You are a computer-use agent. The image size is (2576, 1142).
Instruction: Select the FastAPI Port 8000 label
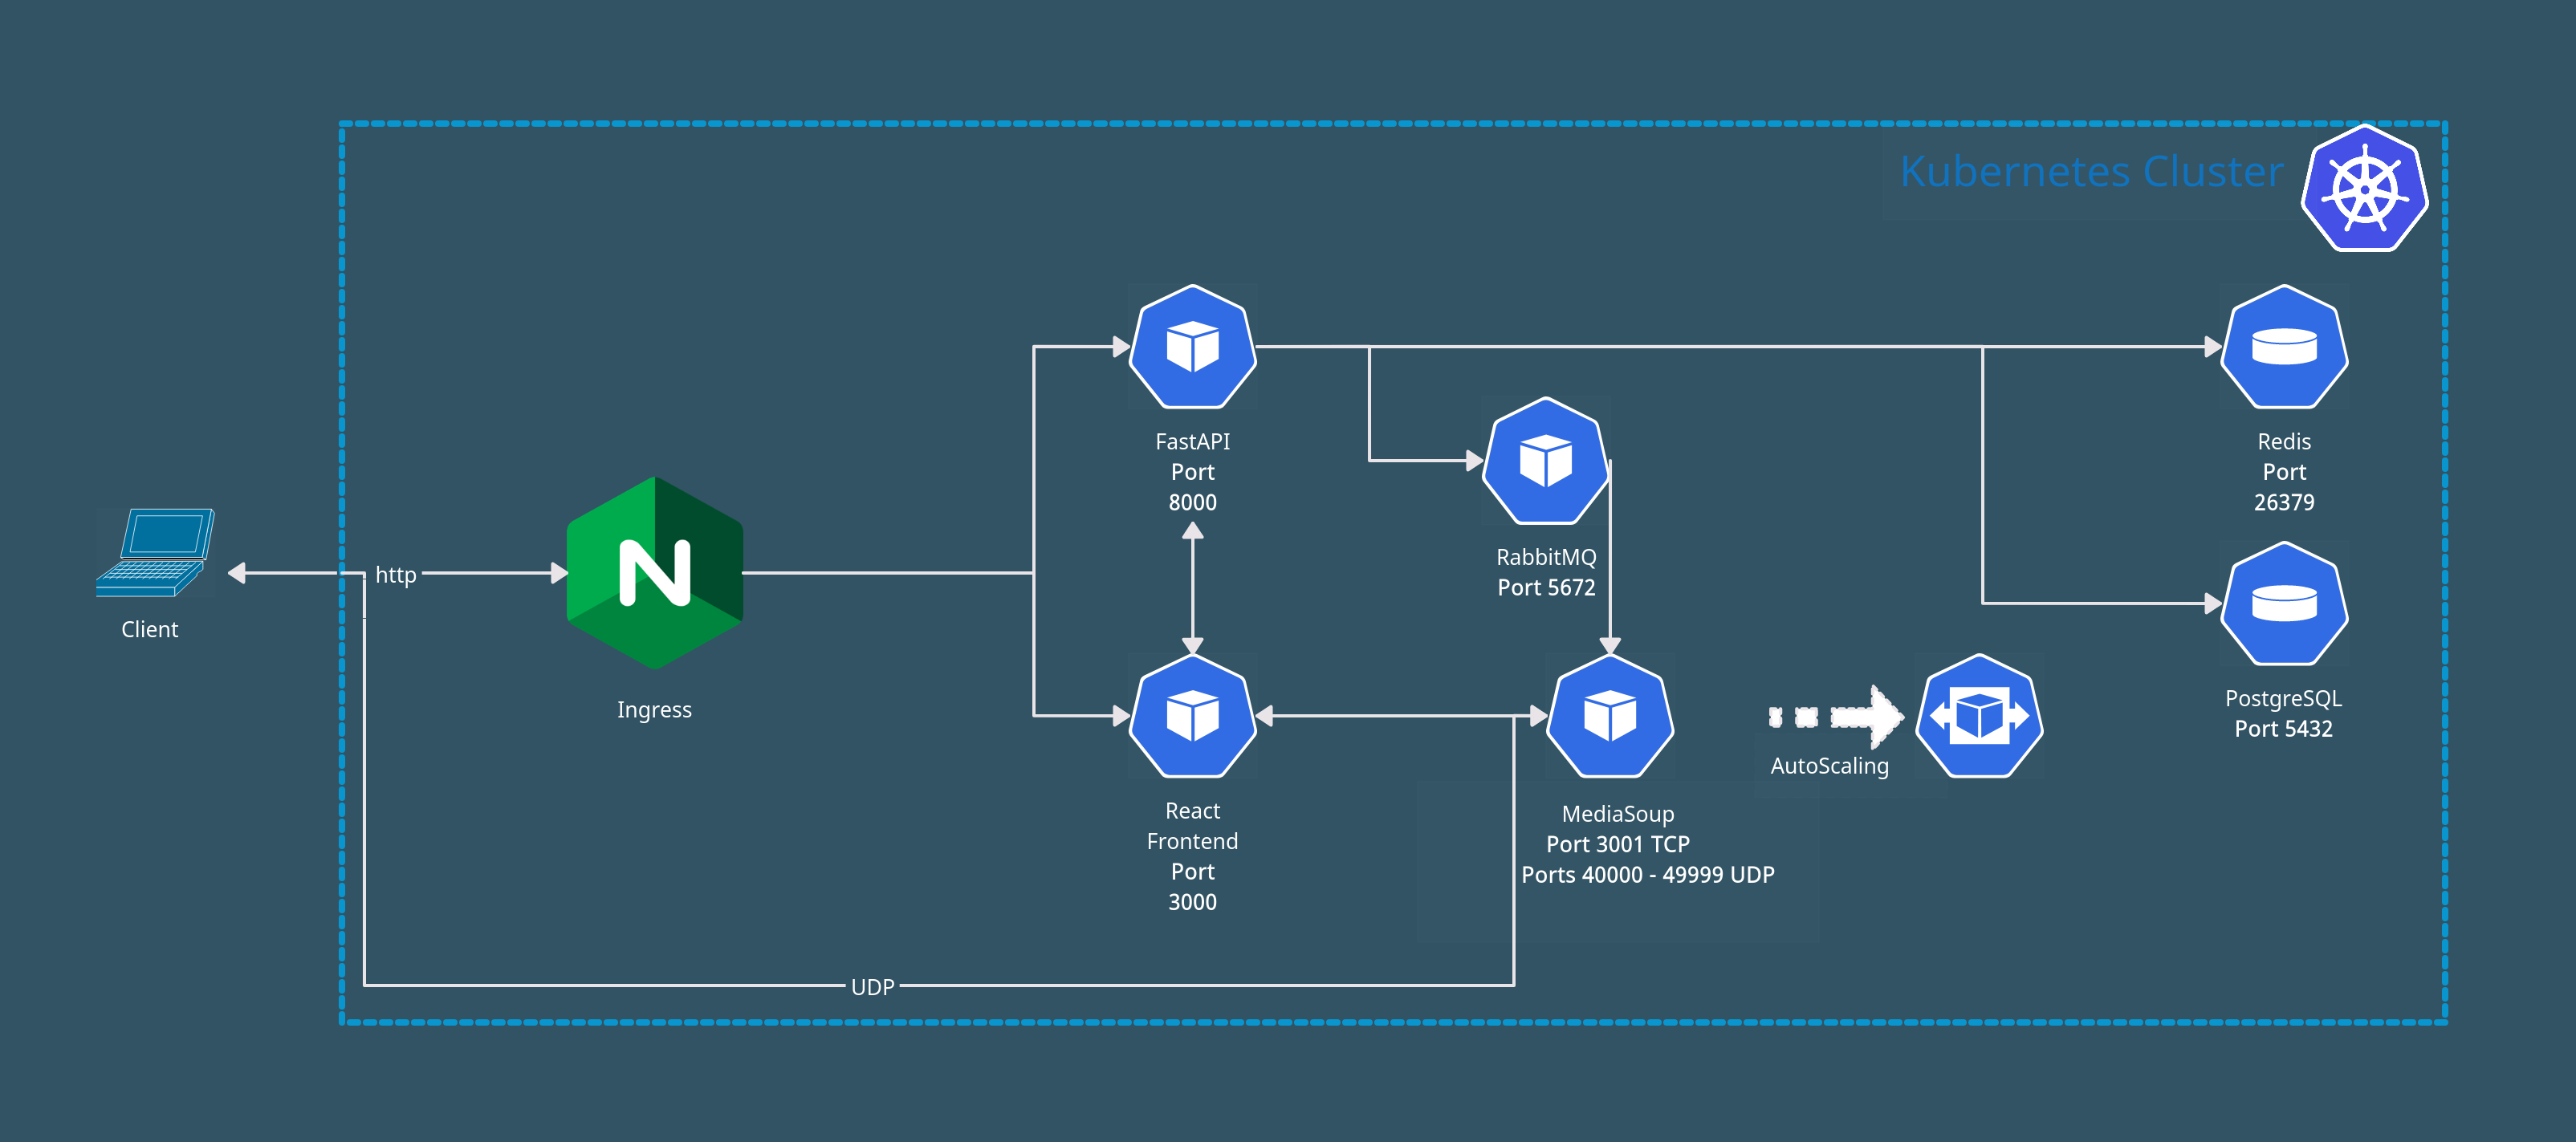click(x=1192, y=472)
